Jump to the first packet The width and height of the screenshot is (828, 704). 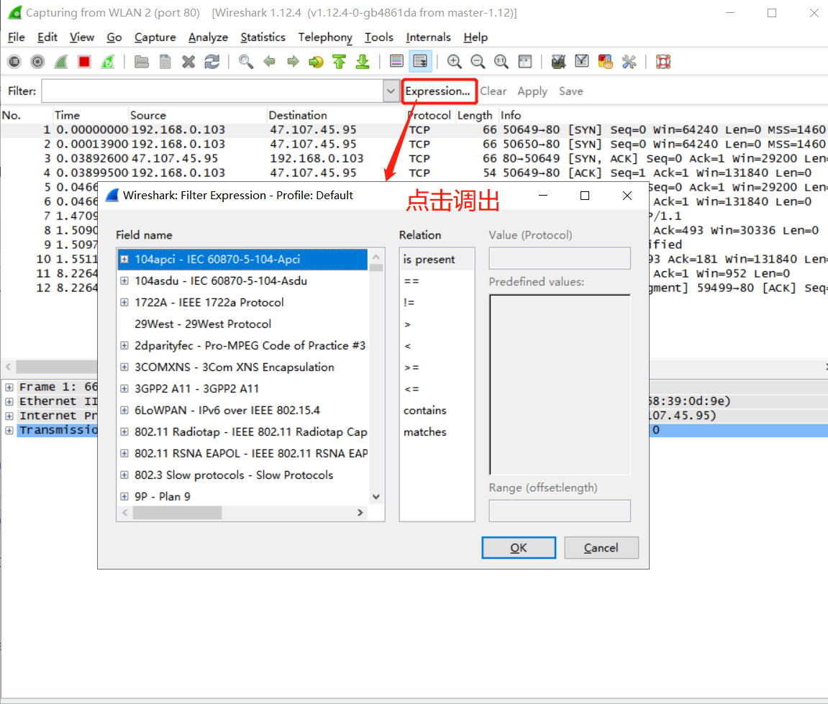(x=339, y=62)
